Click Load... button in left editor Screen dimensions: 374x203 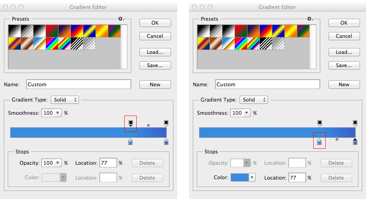pos(155,52)
